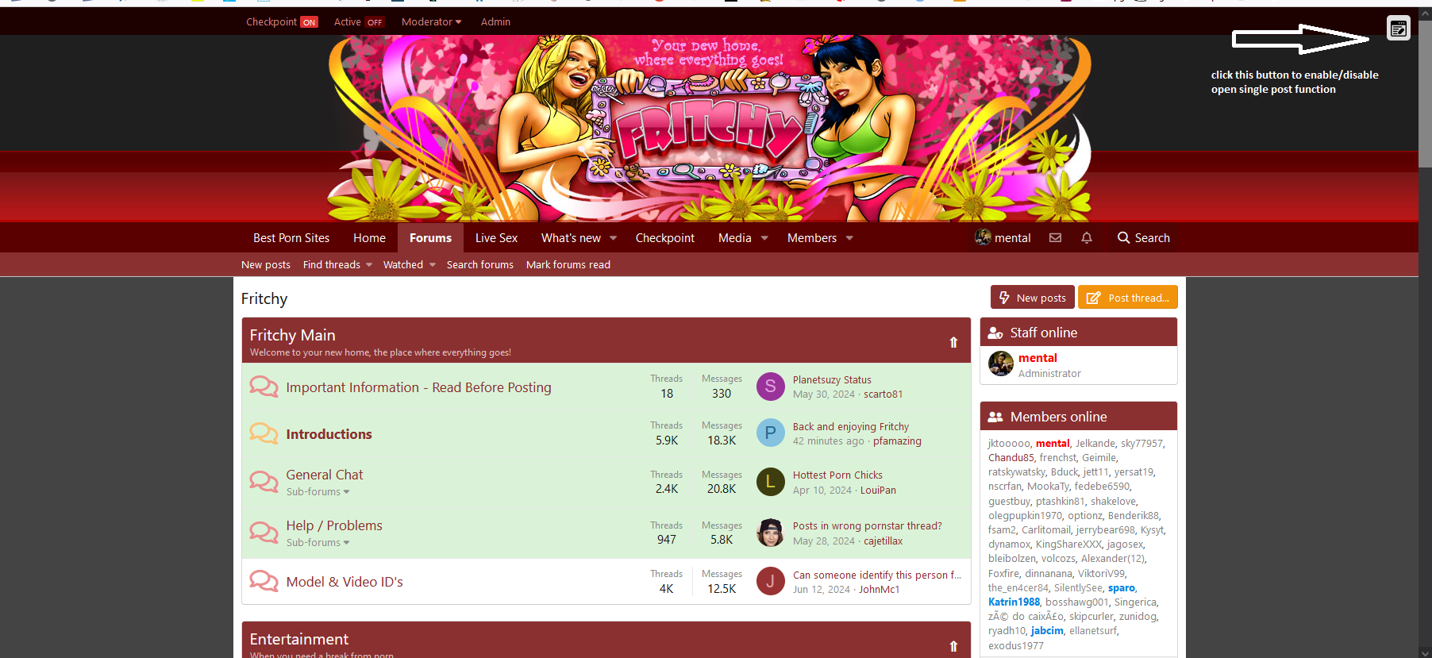Click the Help / Problems forum icon
The height and width of the screenshot is (658, 1432).
point(264,532)
